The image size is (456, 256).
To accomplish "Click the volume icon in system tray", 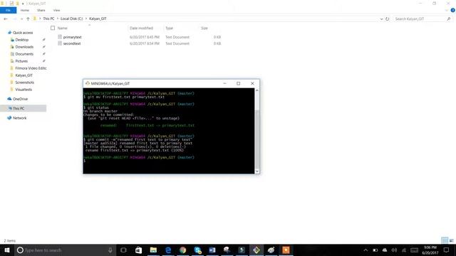I will tap(394, 250).
